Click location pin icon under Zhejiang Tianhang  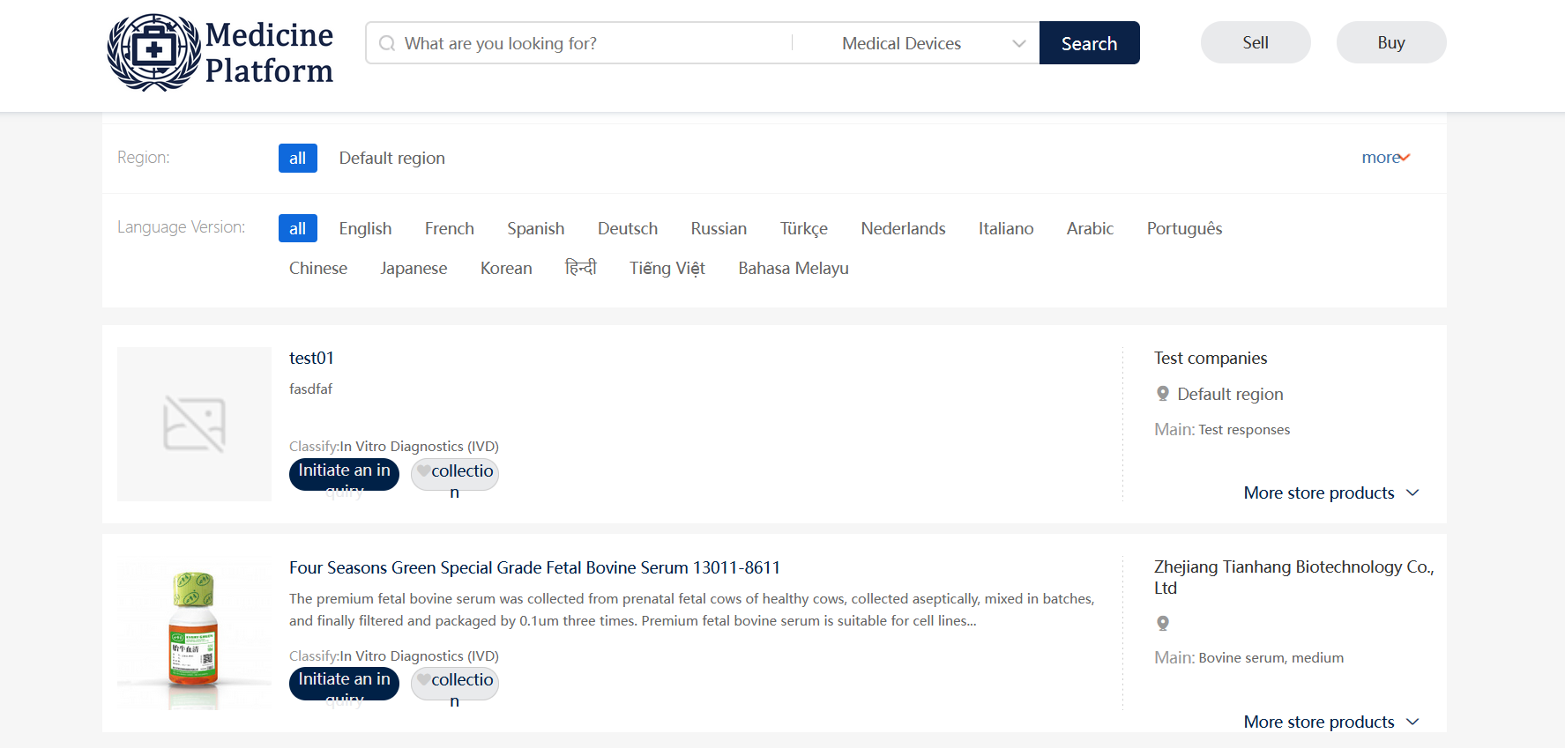1163,624
